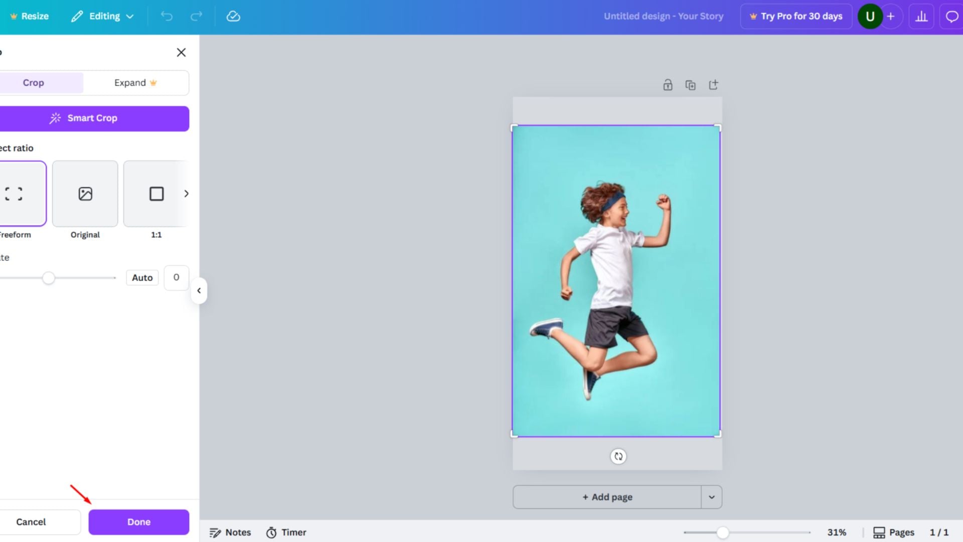This screenshot has width=963, height=542.
Task: Click the redo arrow icon
Action: coord(196,16)
